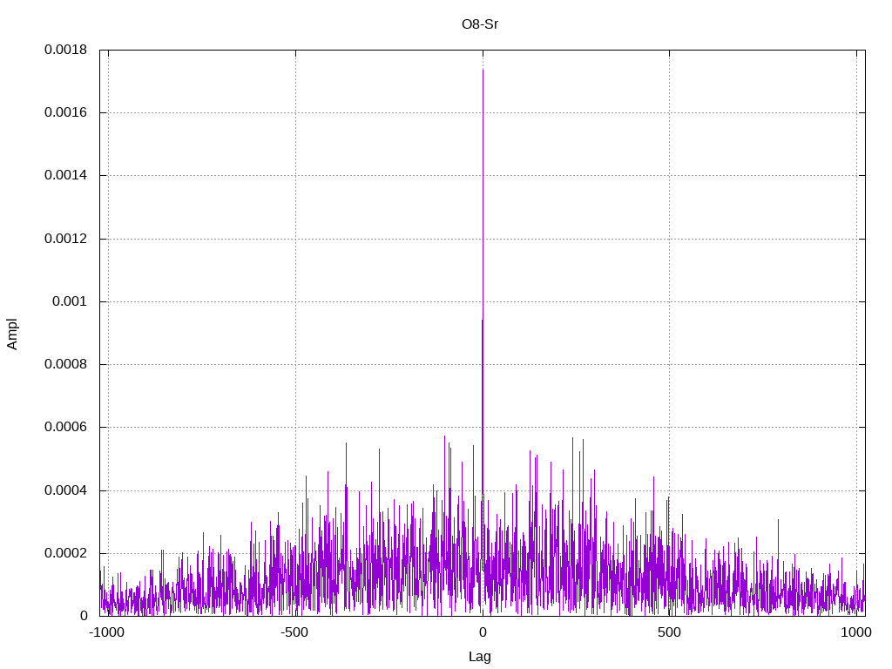The width and height of the screenshot is (892, 669).
Task: Click the y-axis value 0.0014
Action: (66, 175)
